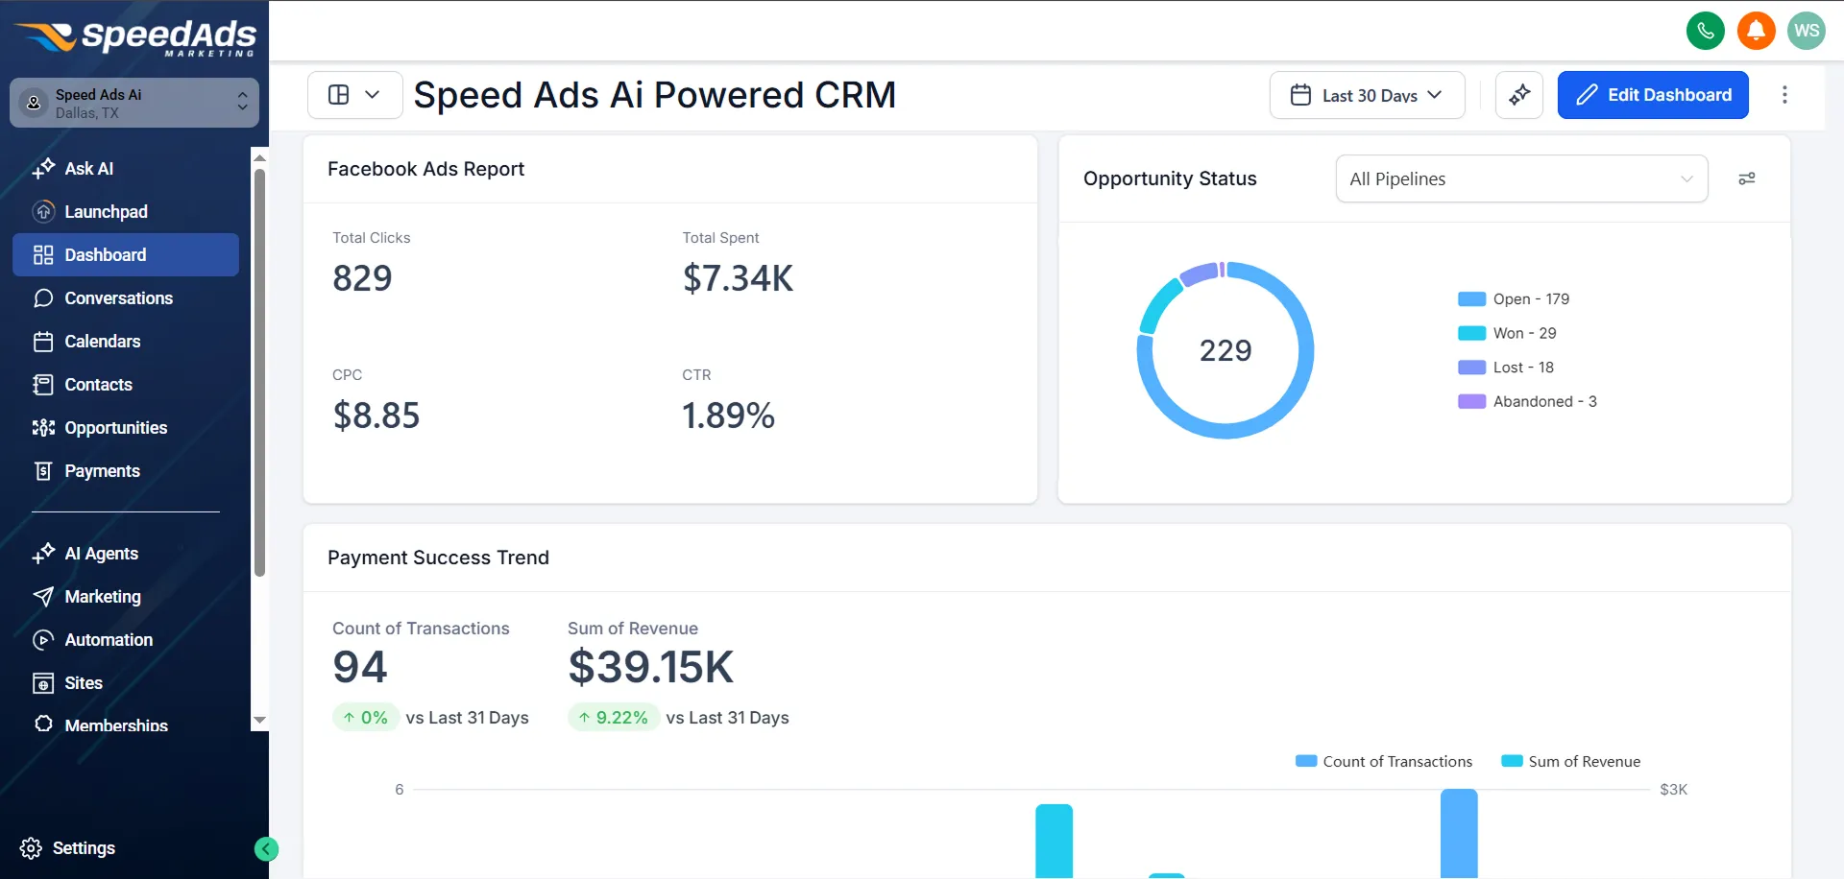Image resolution: width=1844 pixels, height=879 pixels.
Task: Open Conversations
Action: click(126, 298)
